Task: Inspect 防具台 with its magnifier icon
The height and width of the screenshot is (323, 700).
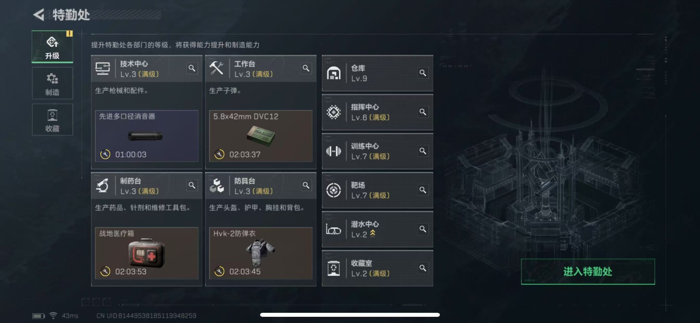Action: (306, 185)
